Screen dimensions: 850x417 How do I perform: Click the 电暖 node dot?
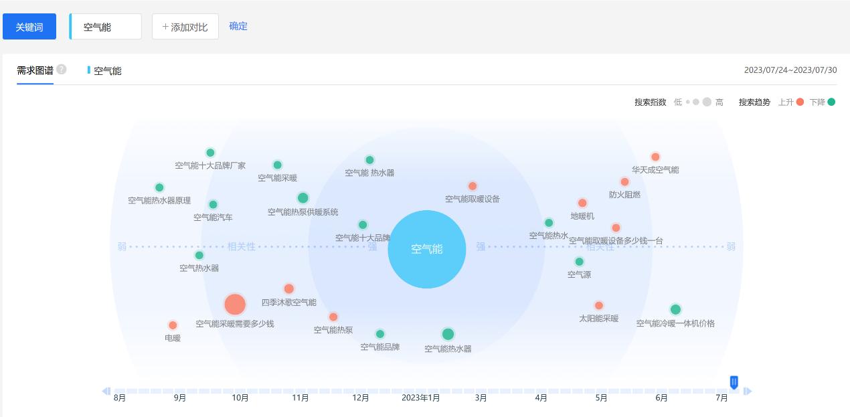click(x=173, y=325)
